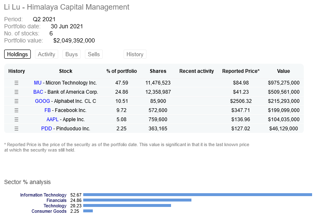Select Micron value $975,275,000
Viewport: 315px width, 219px height.
(284, 83)
